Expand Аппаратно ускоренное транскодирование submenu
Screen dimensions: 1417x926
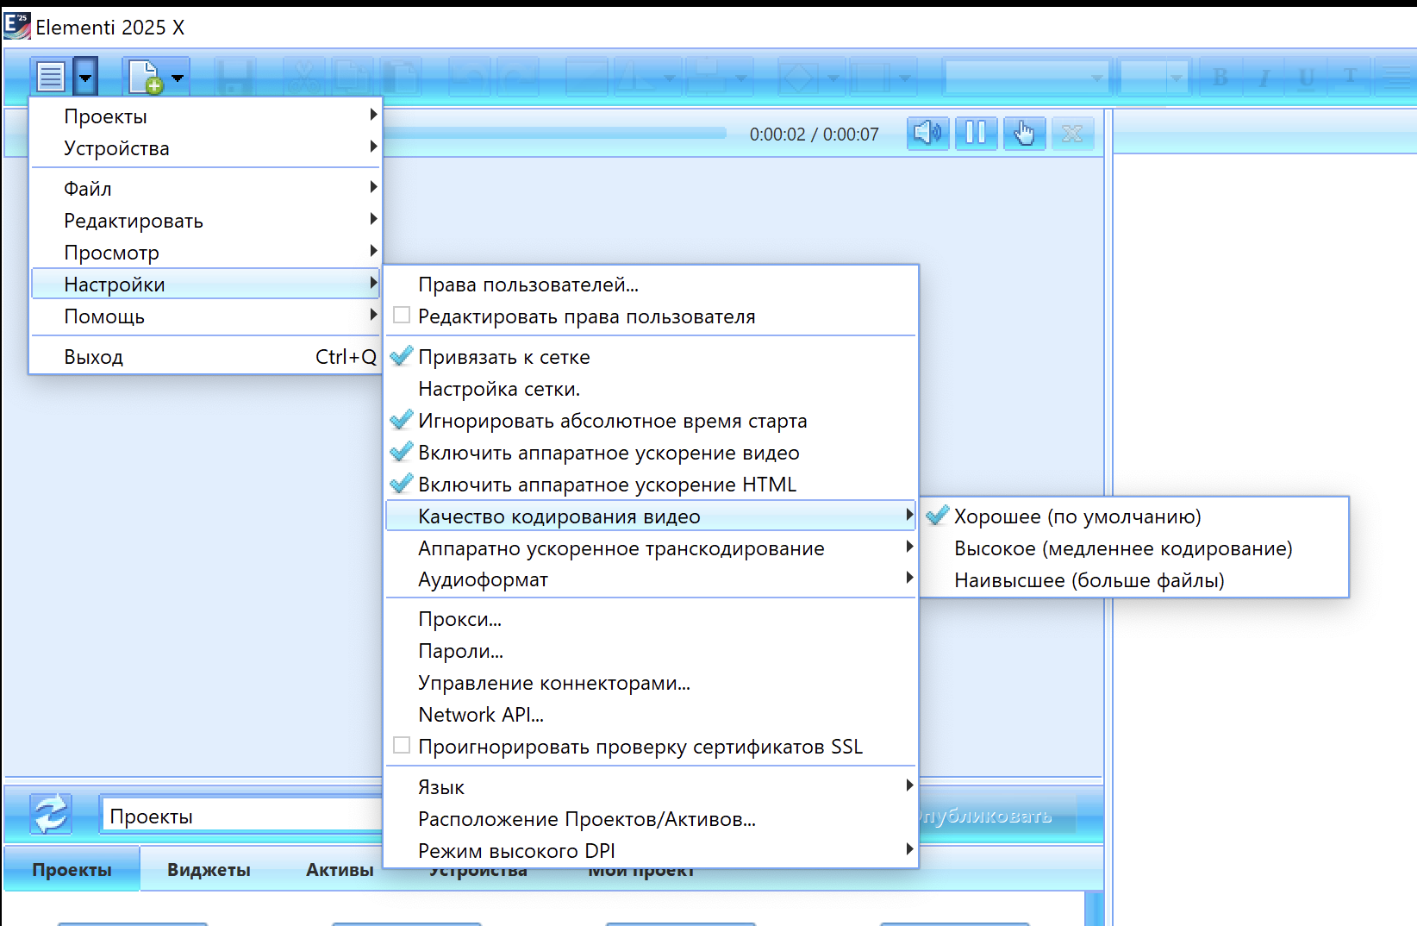coord(651,548)
